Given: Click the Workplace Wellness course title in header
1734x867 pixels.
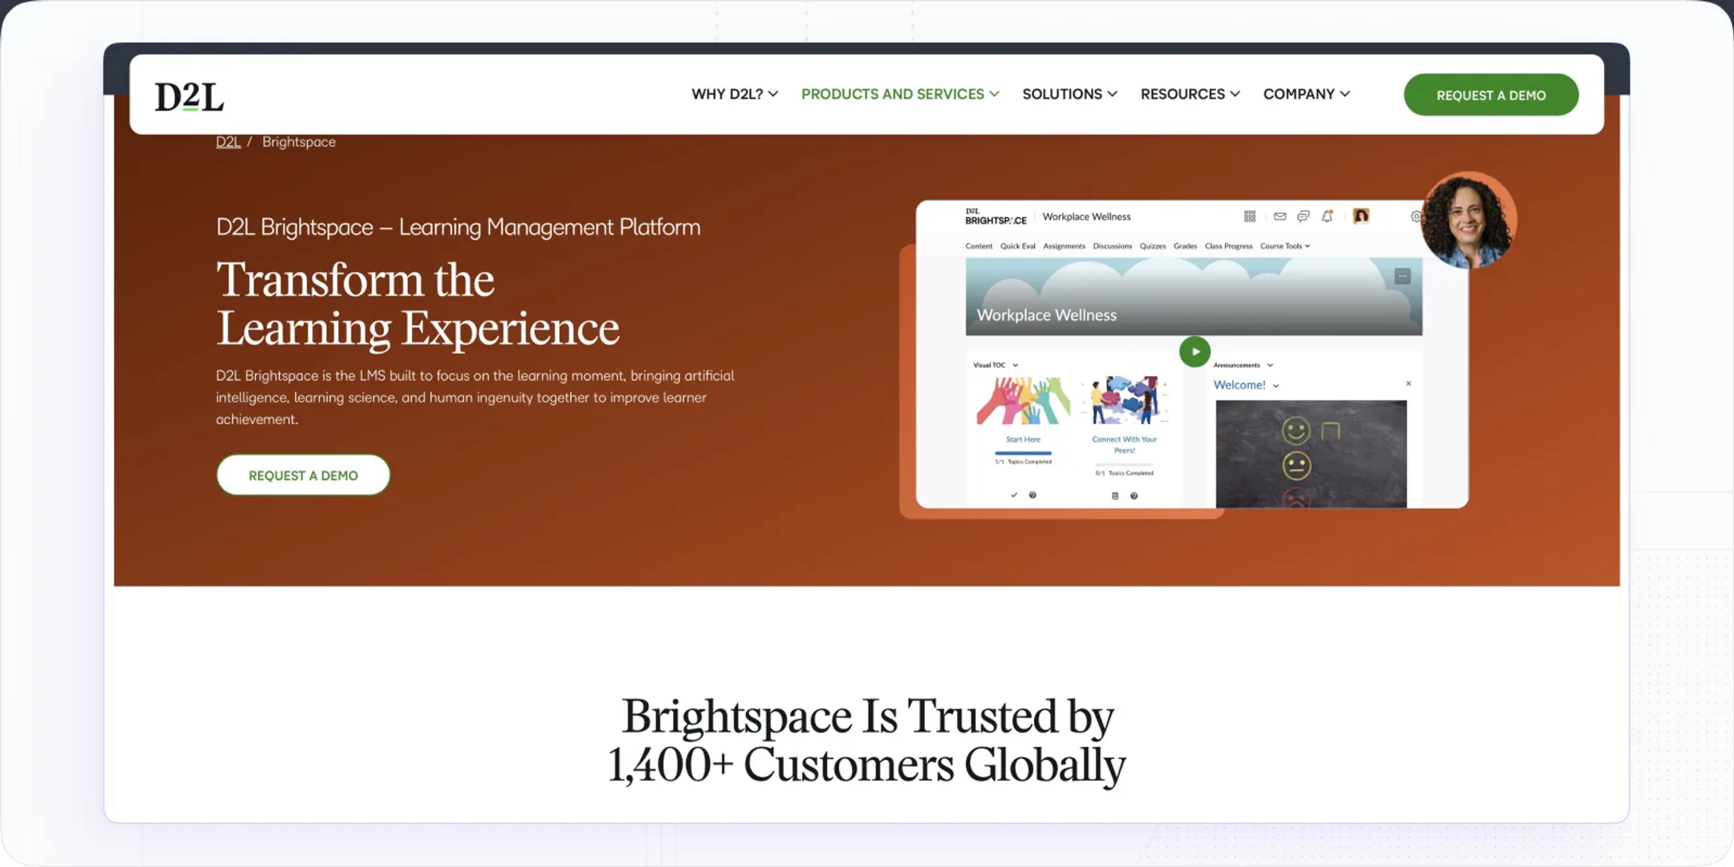Looking at the screenshot, I should pyautogui.click(x=1086, y=217).
